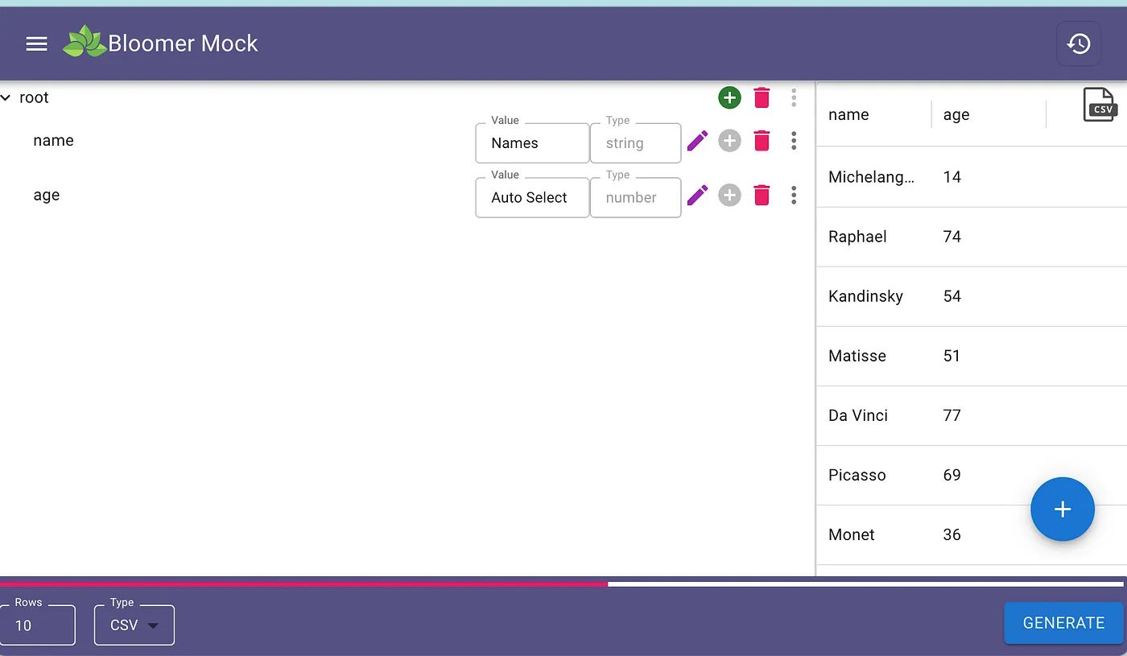Click the add icon in name row
The height and width of the screenshot is (656, 1127).
click(x=729, y=141)
